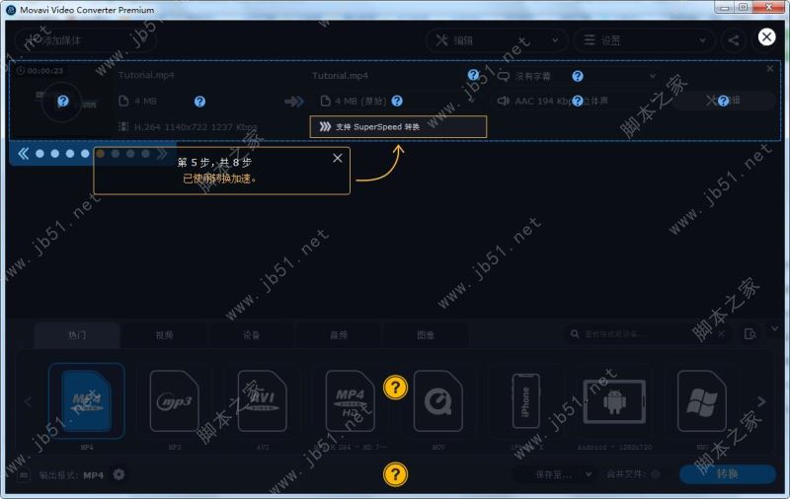Clear the format search field X

point(722,334)
